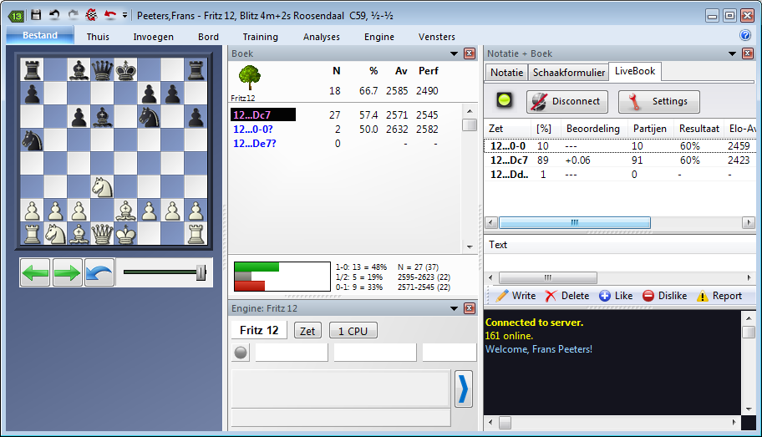Screen dimensions: 762x437
Task: Switch to the LiveBook tab
Action: (x=635, y=71)
